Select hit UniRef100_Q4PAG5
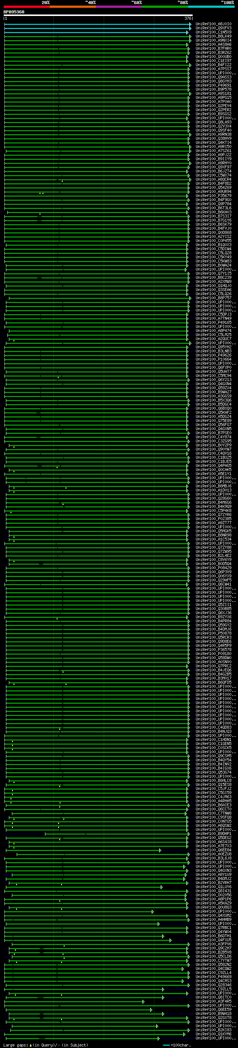The width and height of the screenshot is (238, 1048). [x=213, y=465]
